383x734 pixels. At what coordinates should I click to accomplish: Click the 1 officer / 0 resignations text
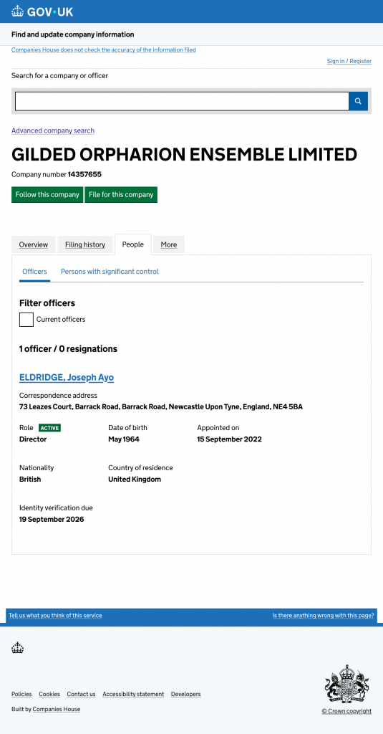68,349
